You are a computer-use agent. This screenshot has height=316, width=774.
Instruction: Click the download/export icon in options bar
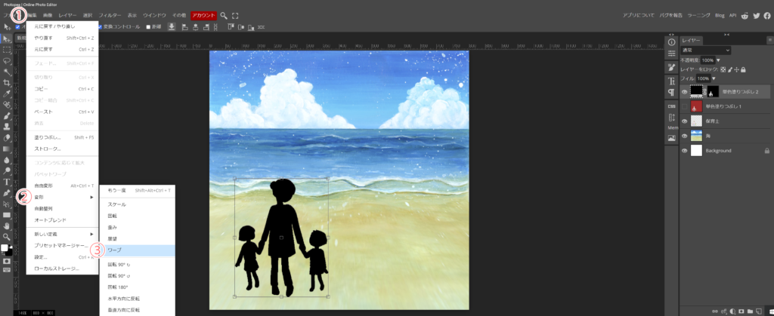(172, 27)
